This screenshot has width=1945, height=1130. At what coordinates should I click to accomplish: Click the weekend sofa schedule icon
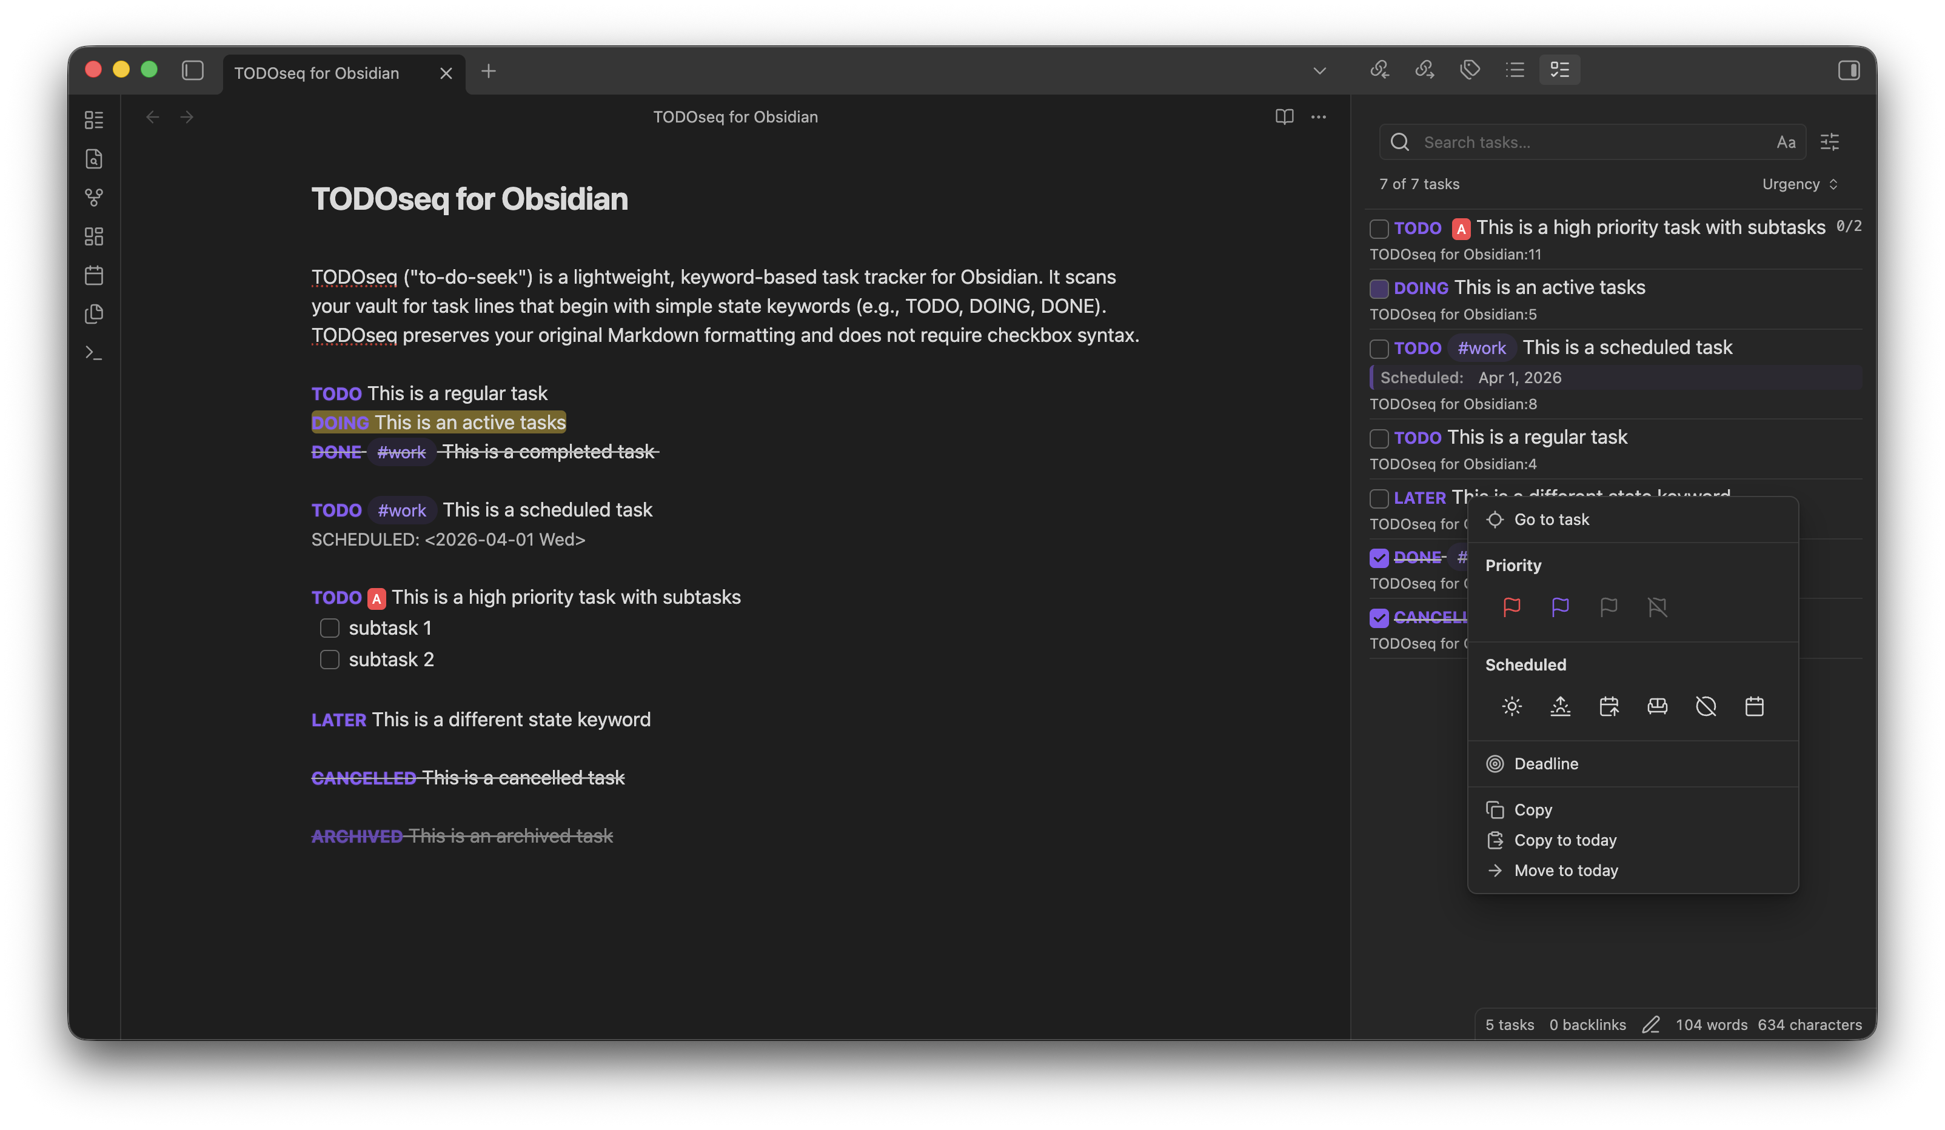point(1657,706)
